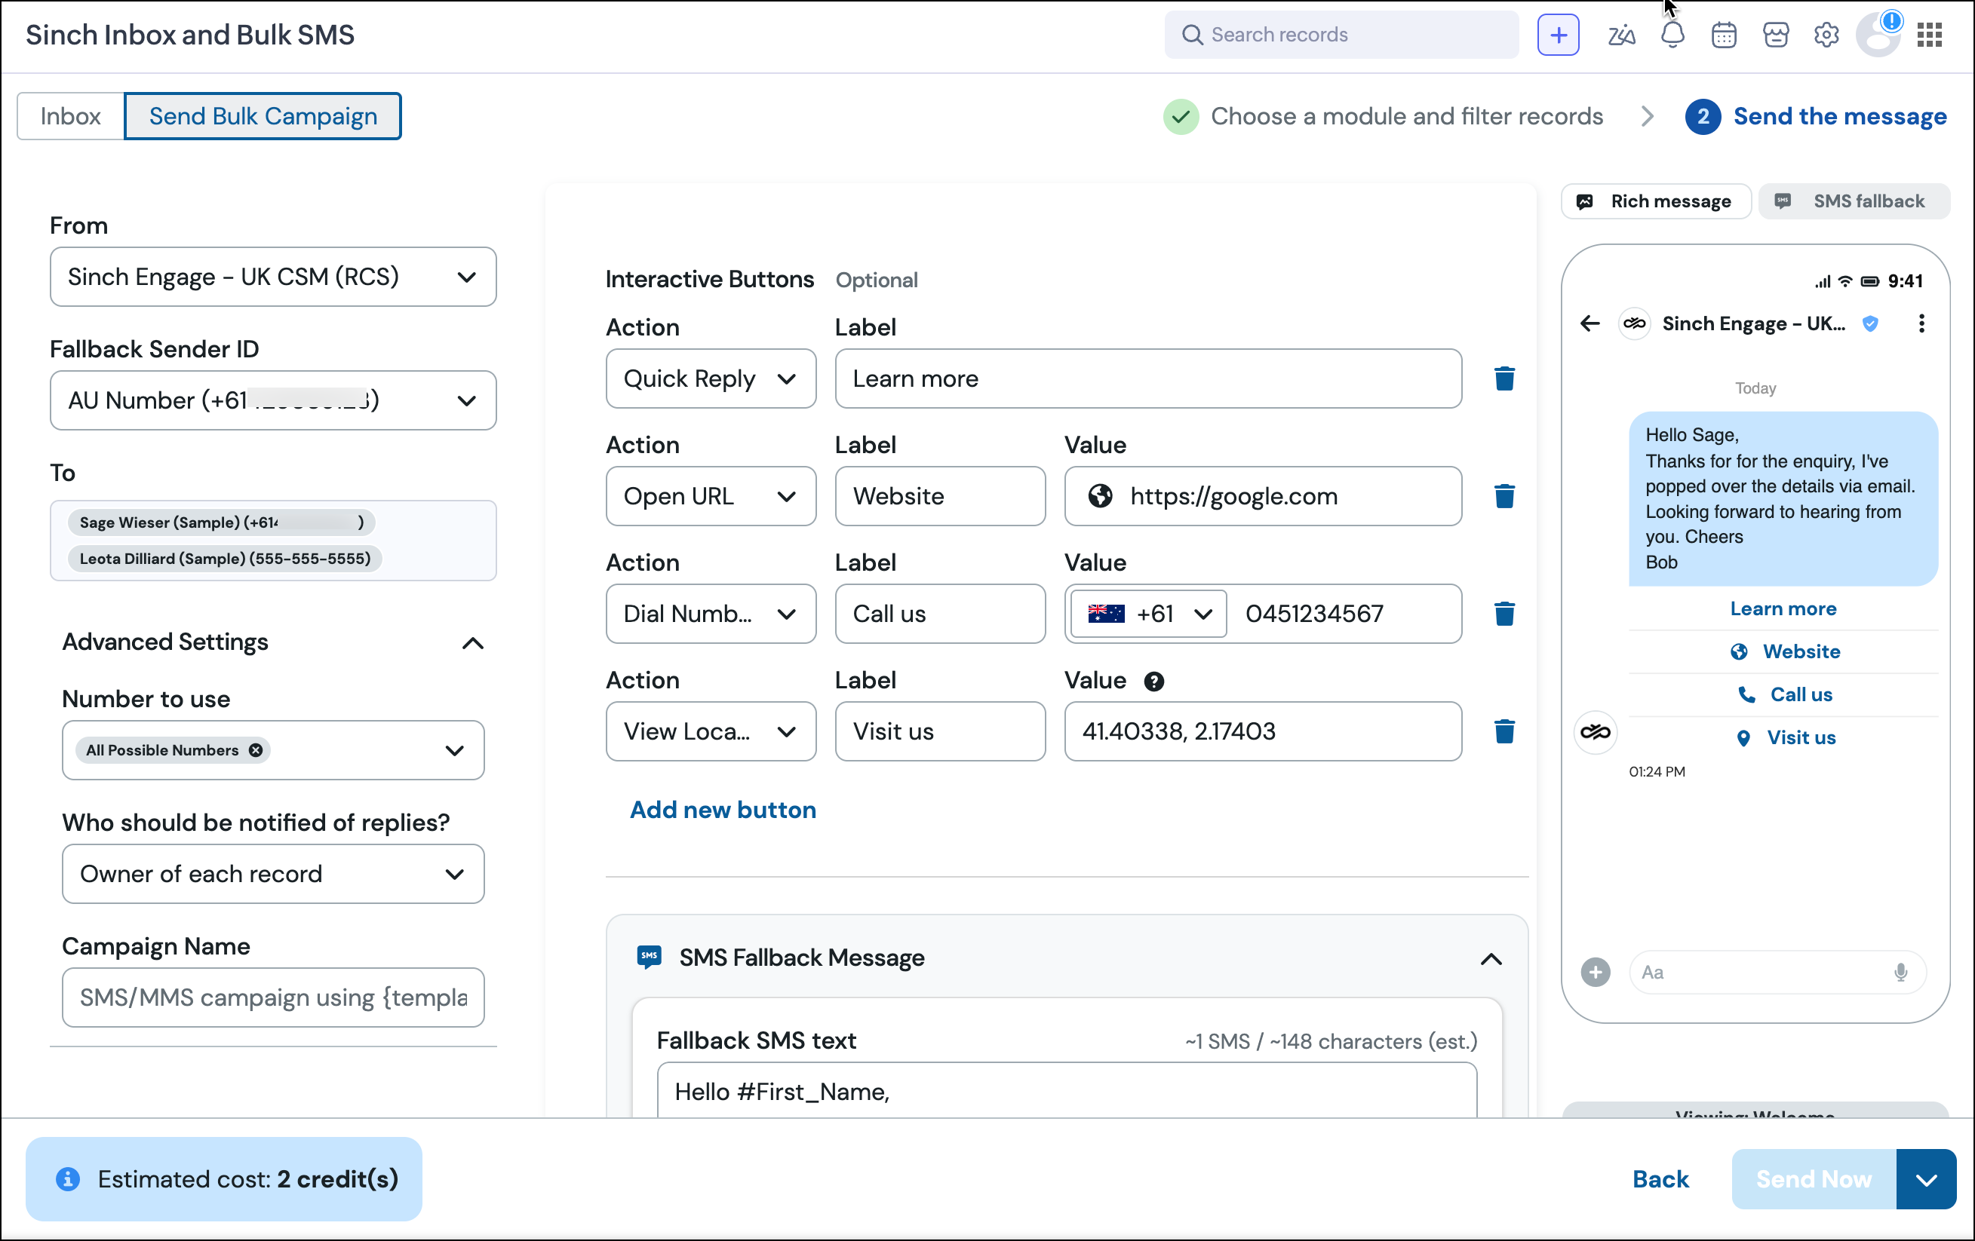The image size is (1975, 1241).
Task: Click the plus attachment icon in preview
Action: tap(1596, 972)
